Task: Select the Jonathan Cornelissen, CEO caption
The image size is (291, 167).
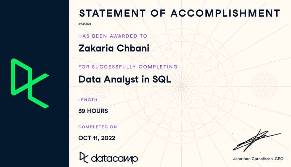Action: [258, 159]
